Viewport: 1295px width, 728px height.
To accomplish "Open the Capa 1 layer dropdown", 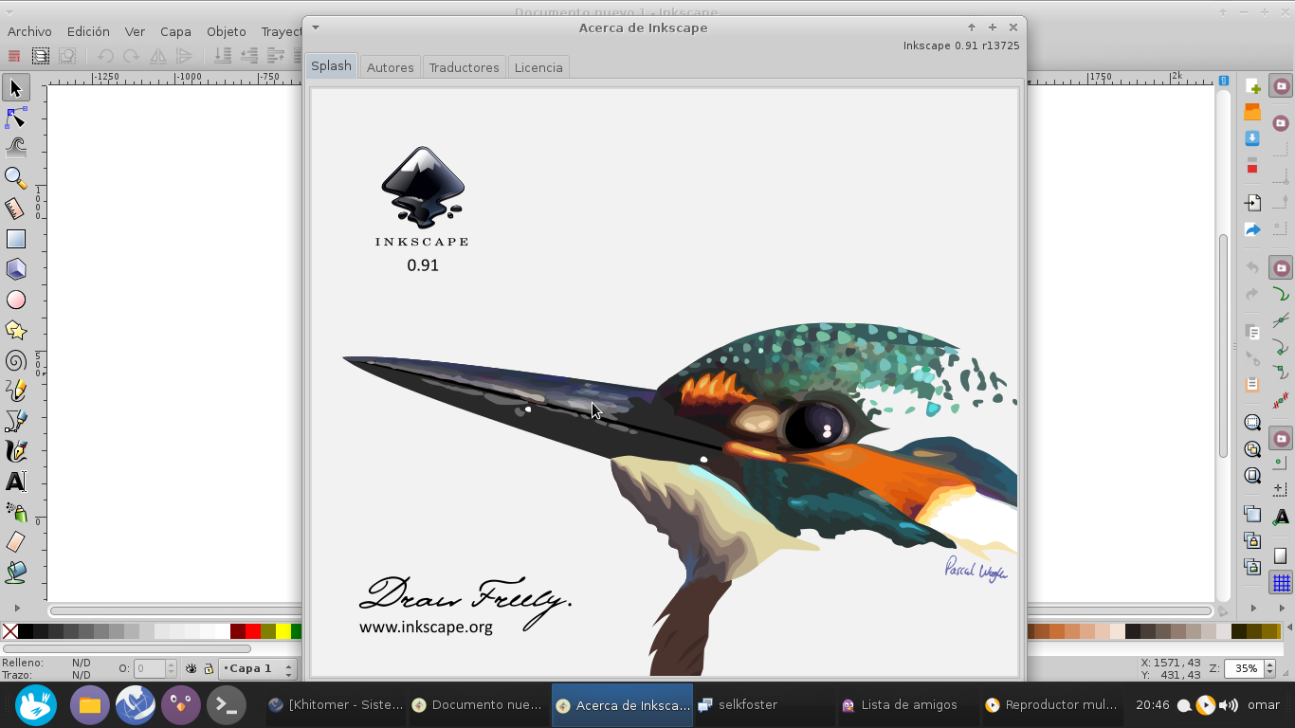I will click(x=259, y=668).
